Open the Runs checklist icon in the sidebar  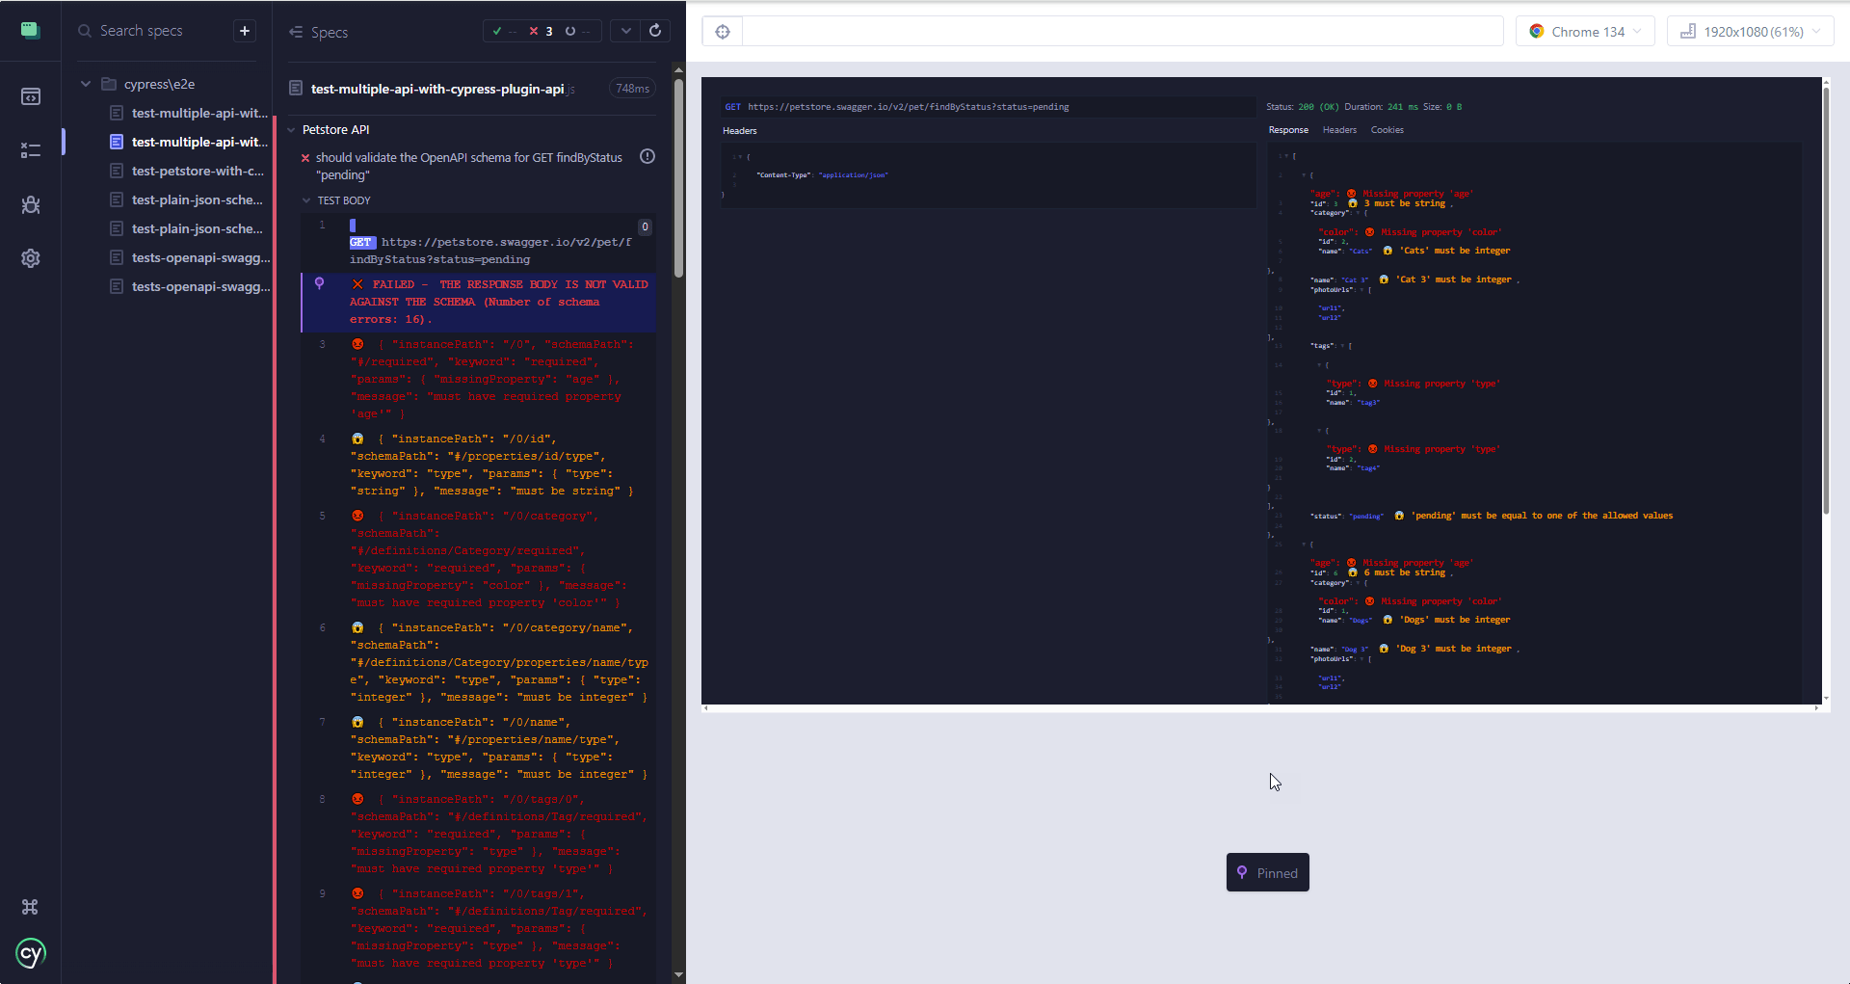pos(30,149)
